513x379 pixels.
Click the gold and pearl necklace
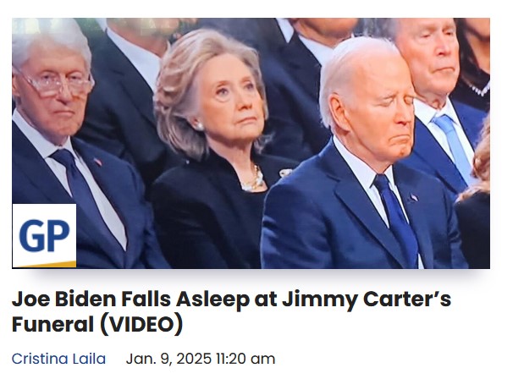253,180
